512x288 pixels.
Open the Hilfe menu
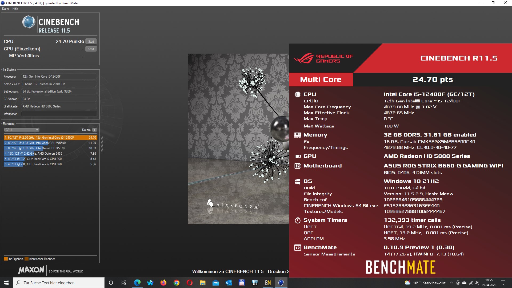[x=15, y=9]
